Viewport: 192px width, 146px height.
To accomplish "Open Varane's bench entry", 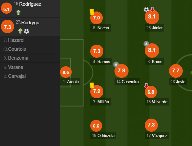I will [30, 67].
